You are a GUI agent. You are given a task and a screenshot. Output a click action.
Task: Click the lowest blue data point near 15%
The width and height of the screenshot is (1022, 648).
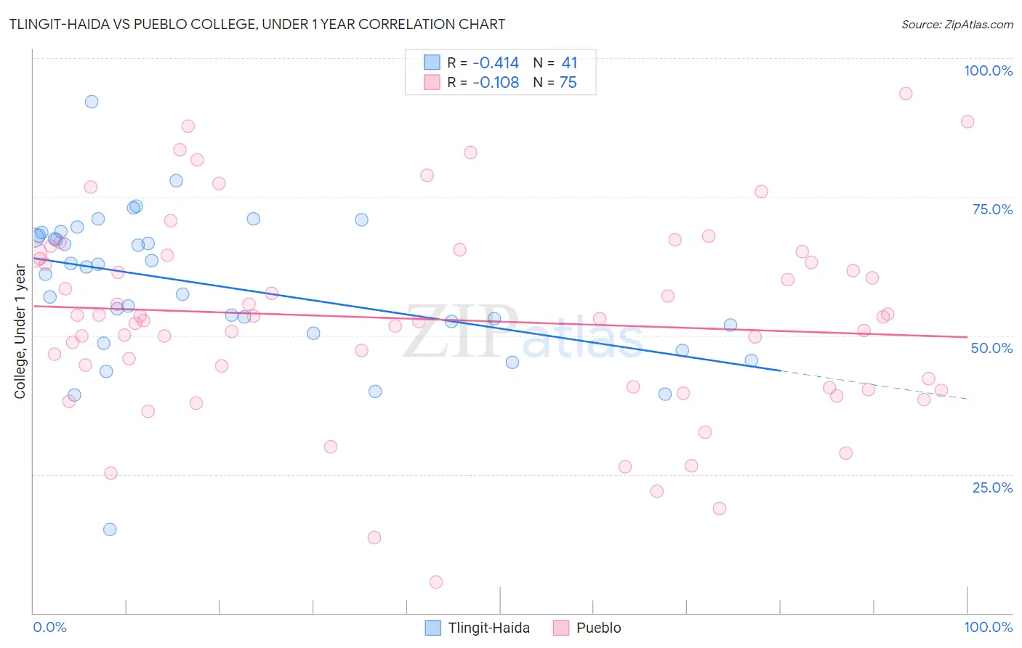point(110,529)
